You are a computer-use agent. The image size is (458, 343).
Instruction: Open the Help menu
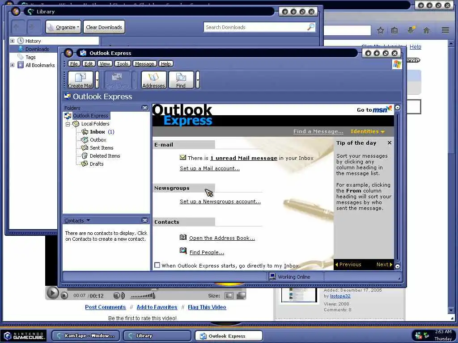tap(166, 64)
